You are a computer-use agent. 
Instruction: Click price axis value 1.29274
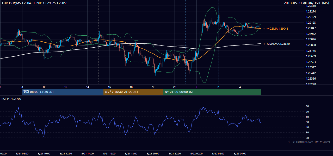point(311,11)
